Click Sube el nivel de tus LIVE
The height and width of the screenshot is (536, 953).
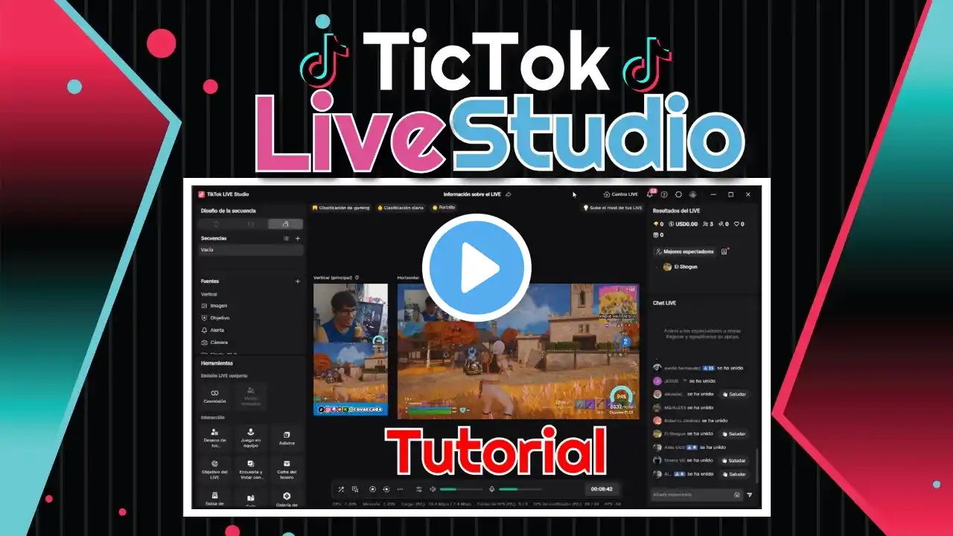[612, 208]
